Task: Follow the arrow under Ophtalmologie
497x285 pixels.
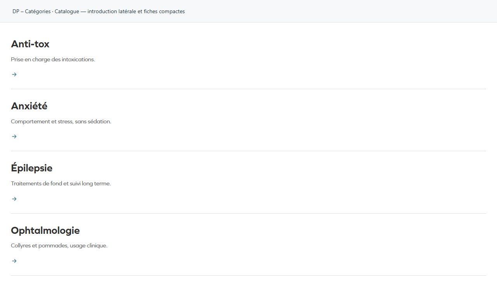Action: coord(14,261)
